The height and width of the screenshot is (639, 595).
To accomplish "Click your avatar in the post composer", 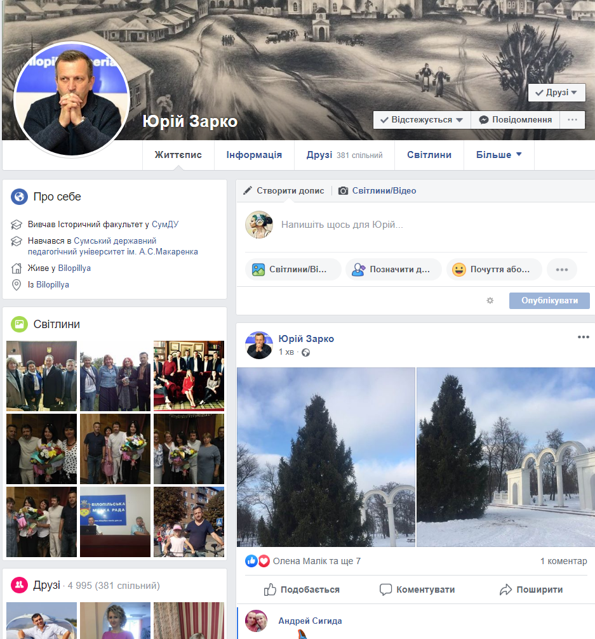I will [259, 225].
